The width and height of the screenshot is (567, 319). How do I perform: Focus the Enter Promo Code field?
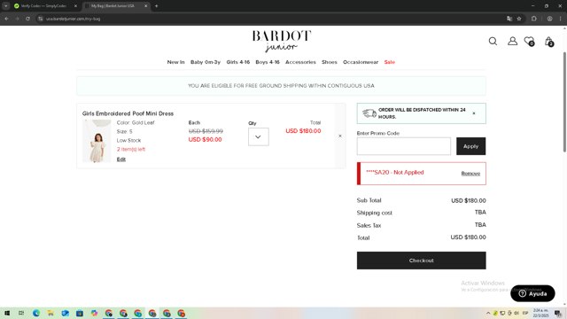[404, 146]
